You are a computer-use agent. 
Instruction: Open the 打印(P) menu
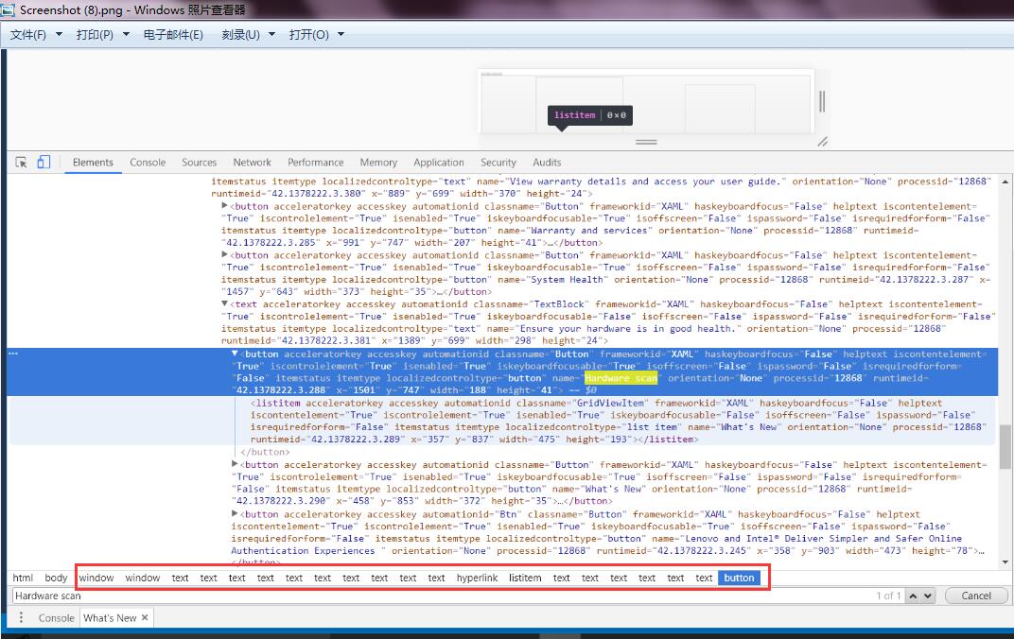coord(95,34)
